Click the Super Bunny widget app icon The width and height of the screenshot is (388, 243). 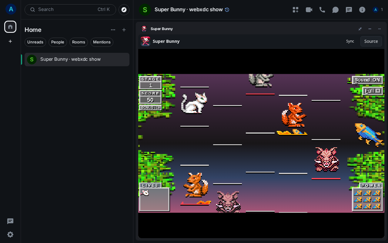(x=145, y=41)
